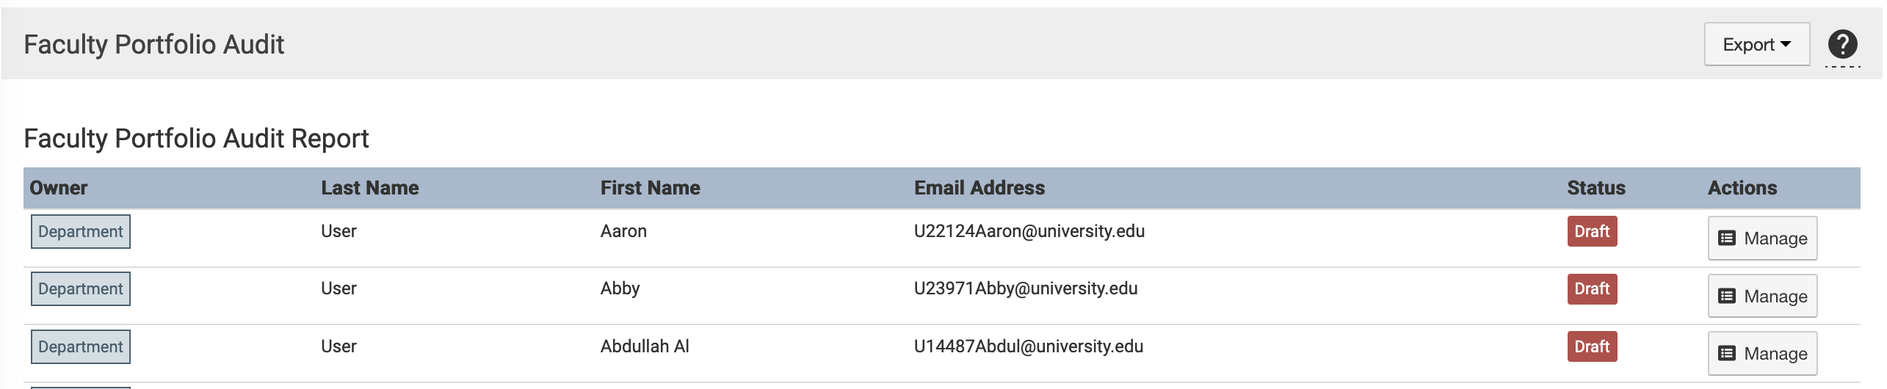Click the Department owner tag for Abby
The image size is (1887, 389).
pyautogui.click(x=81, y=289)
